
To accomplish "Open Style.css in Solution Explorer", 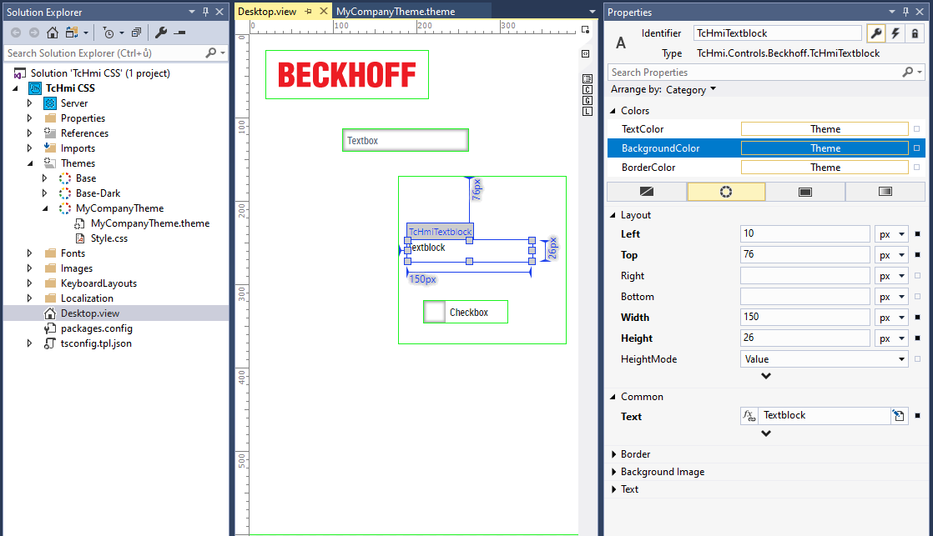I will 108,238.
